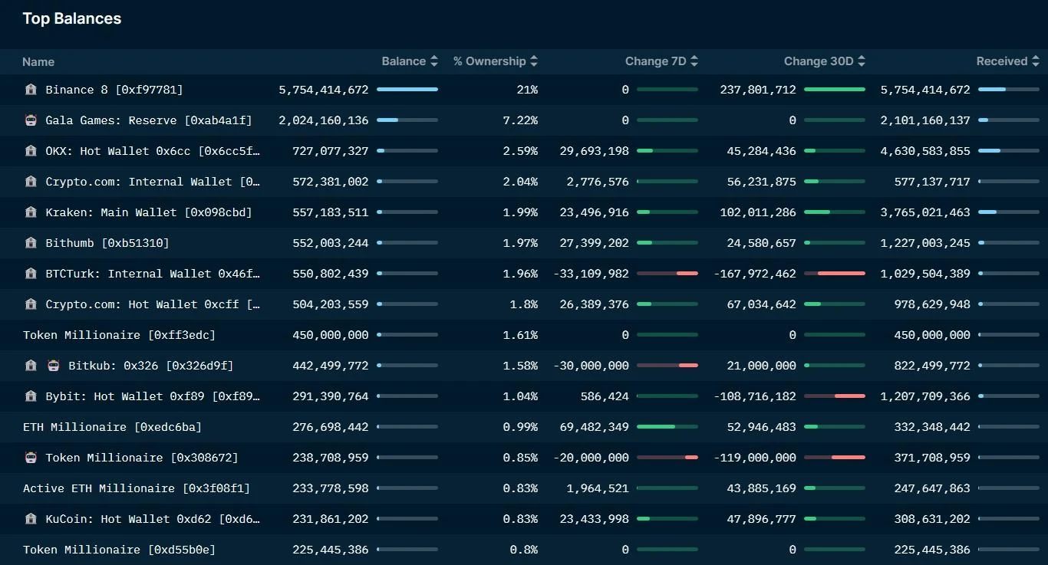Click the Change 7D bar for ETH Millionaire
Screen dimensions: 1048x565
[667, 427]
